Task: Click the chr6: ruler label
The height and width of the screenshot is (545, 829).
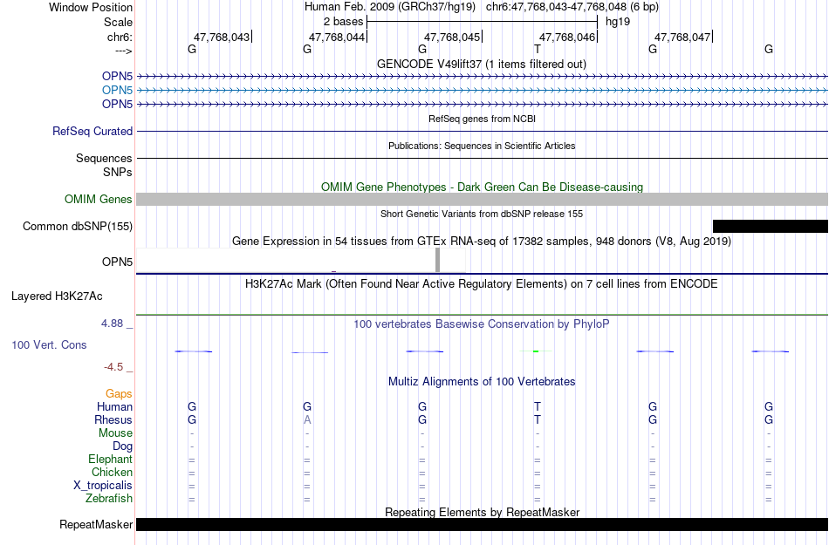Action: tap(120, 37)
